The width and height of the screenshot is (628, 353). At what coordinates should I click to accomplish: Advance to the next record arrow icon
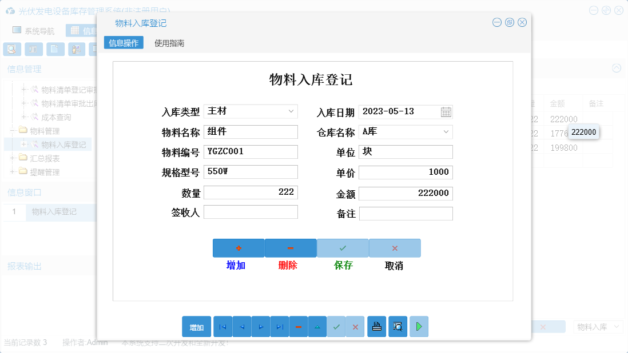pyautogui.click(x=260, y=326)
